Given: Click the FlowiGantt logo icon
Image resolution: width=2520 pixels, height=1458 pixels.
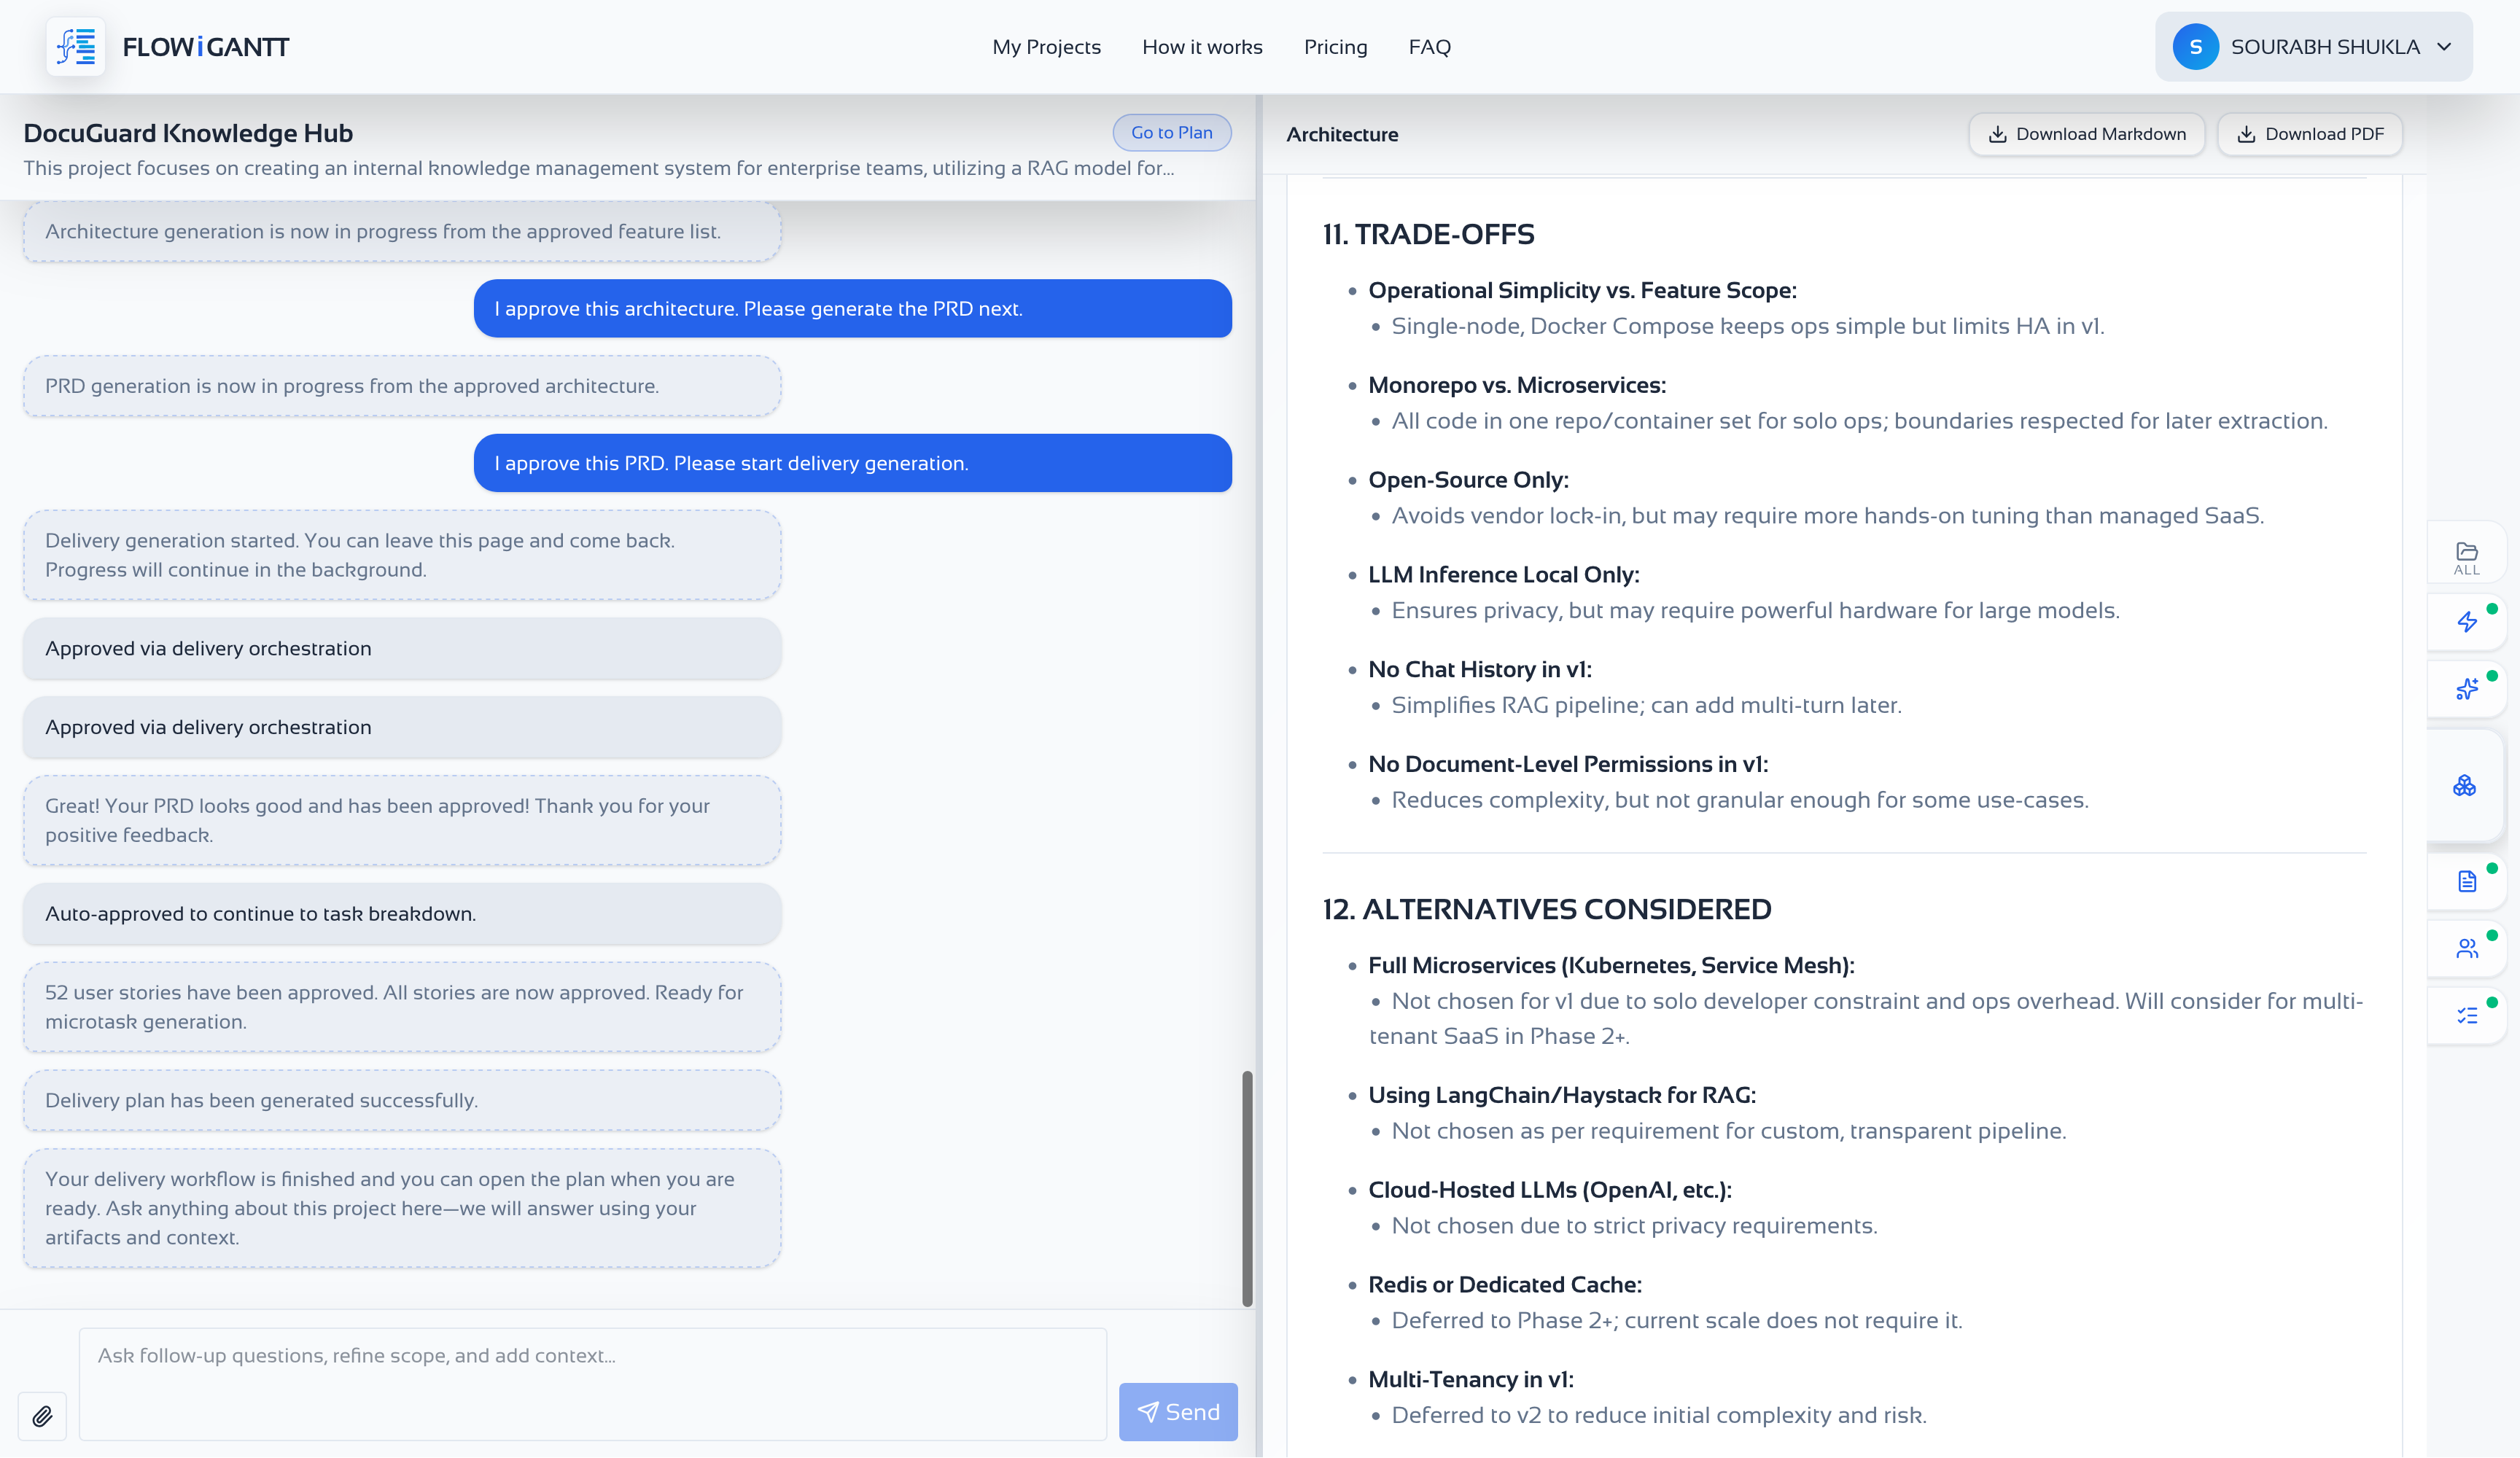Looking at the screenshot, I should 76,47.
